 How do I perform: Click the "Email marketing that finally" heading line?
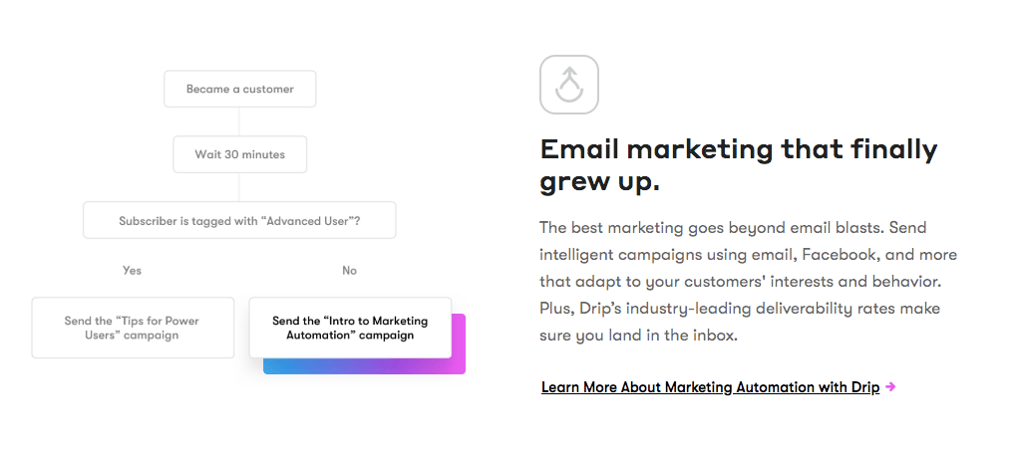pos(739,150)
